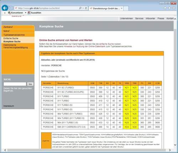Viewport: 178px width, 153px height.
Task: Go back with the browser back arrow
Action: [x=5, y=8]
